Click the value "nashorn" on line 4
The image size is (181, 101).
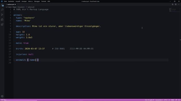(29, 18)
